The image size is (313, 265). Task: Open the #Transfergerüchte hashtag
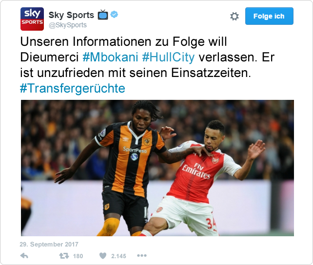pyautogui.click(x=73, y=88)
